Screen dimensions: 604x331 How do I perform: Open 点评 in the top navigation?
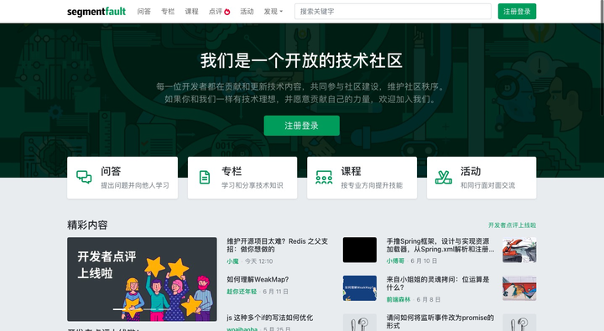[x=216, y=12]
